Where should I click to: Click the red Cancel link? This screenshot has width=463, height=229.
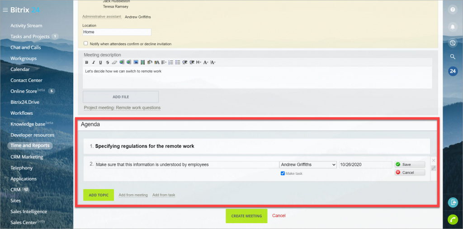(x=279, y=216)
